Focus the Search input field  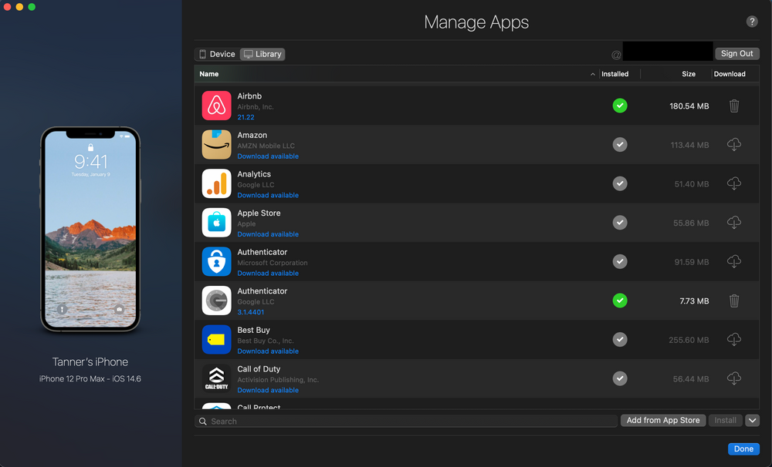(x=406, y=422)
